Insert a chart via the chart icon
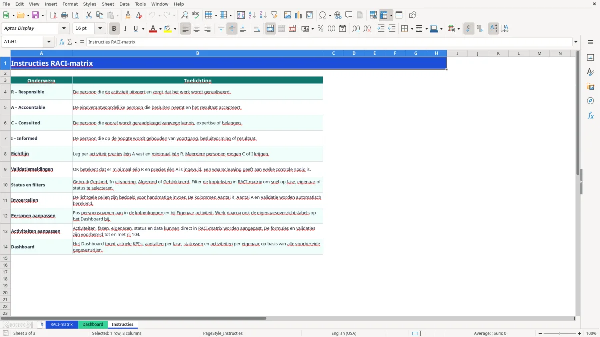Screen dimensions: 600x337 coord(299,15)
